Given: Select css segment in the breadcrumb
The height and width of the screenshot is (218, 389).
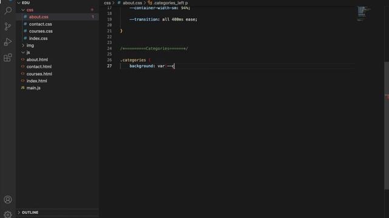Looking at the screenshot, I should pos(107,3).
